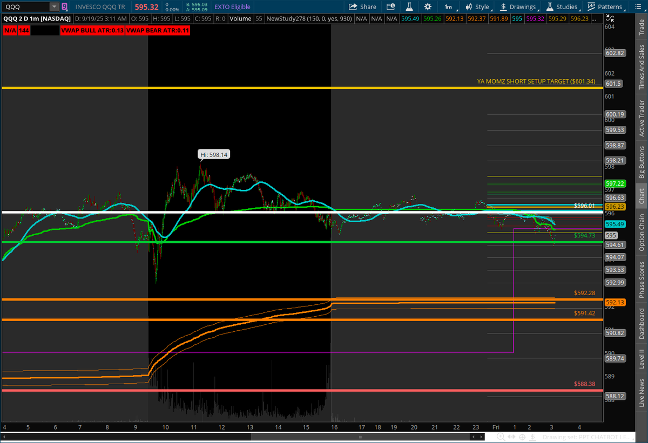Click the QQQ symbol input field

coord(25,7)
